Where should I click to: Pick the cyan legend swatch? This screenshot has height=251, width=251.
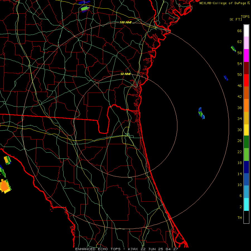click(246, 204)
